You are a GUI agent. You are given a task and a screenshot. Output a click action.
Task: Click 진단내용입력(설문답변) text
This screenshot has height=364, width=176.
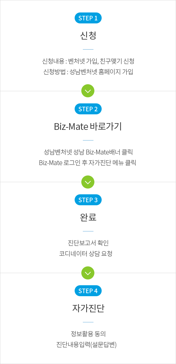pos(86,345)
